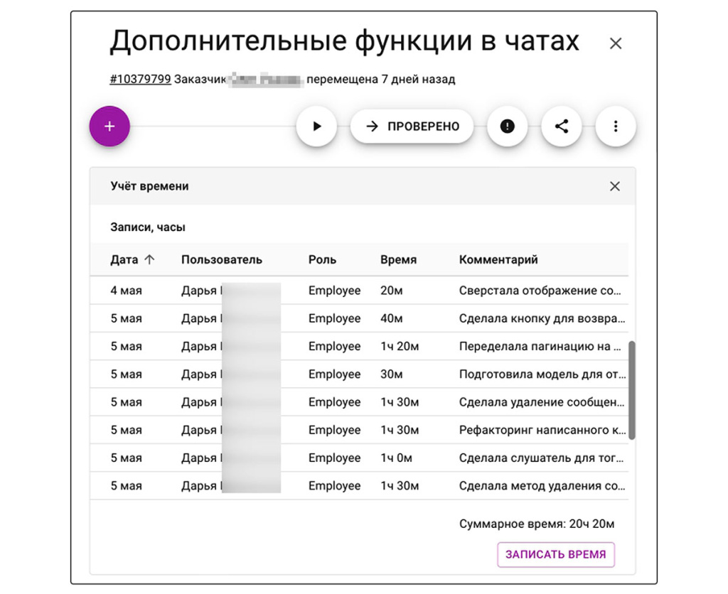This screenshot has width=728, height=594.
Task: Open the share icon button
Action: coord(562,126)
